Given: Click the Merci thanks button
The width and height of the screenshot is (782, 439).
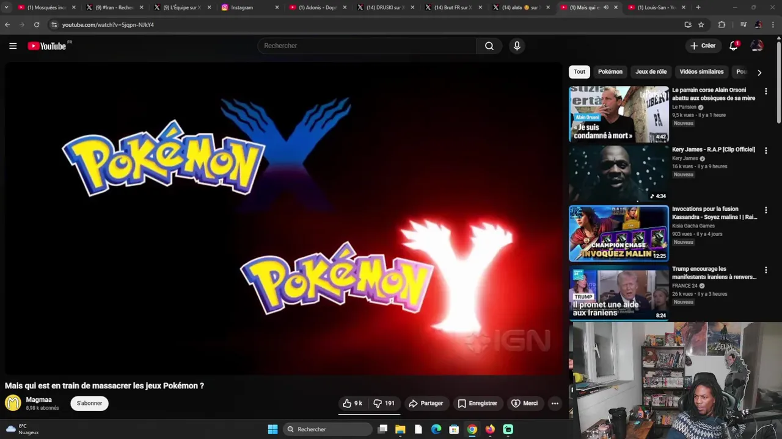Looking at the screenshot, I should coord(524,403).
